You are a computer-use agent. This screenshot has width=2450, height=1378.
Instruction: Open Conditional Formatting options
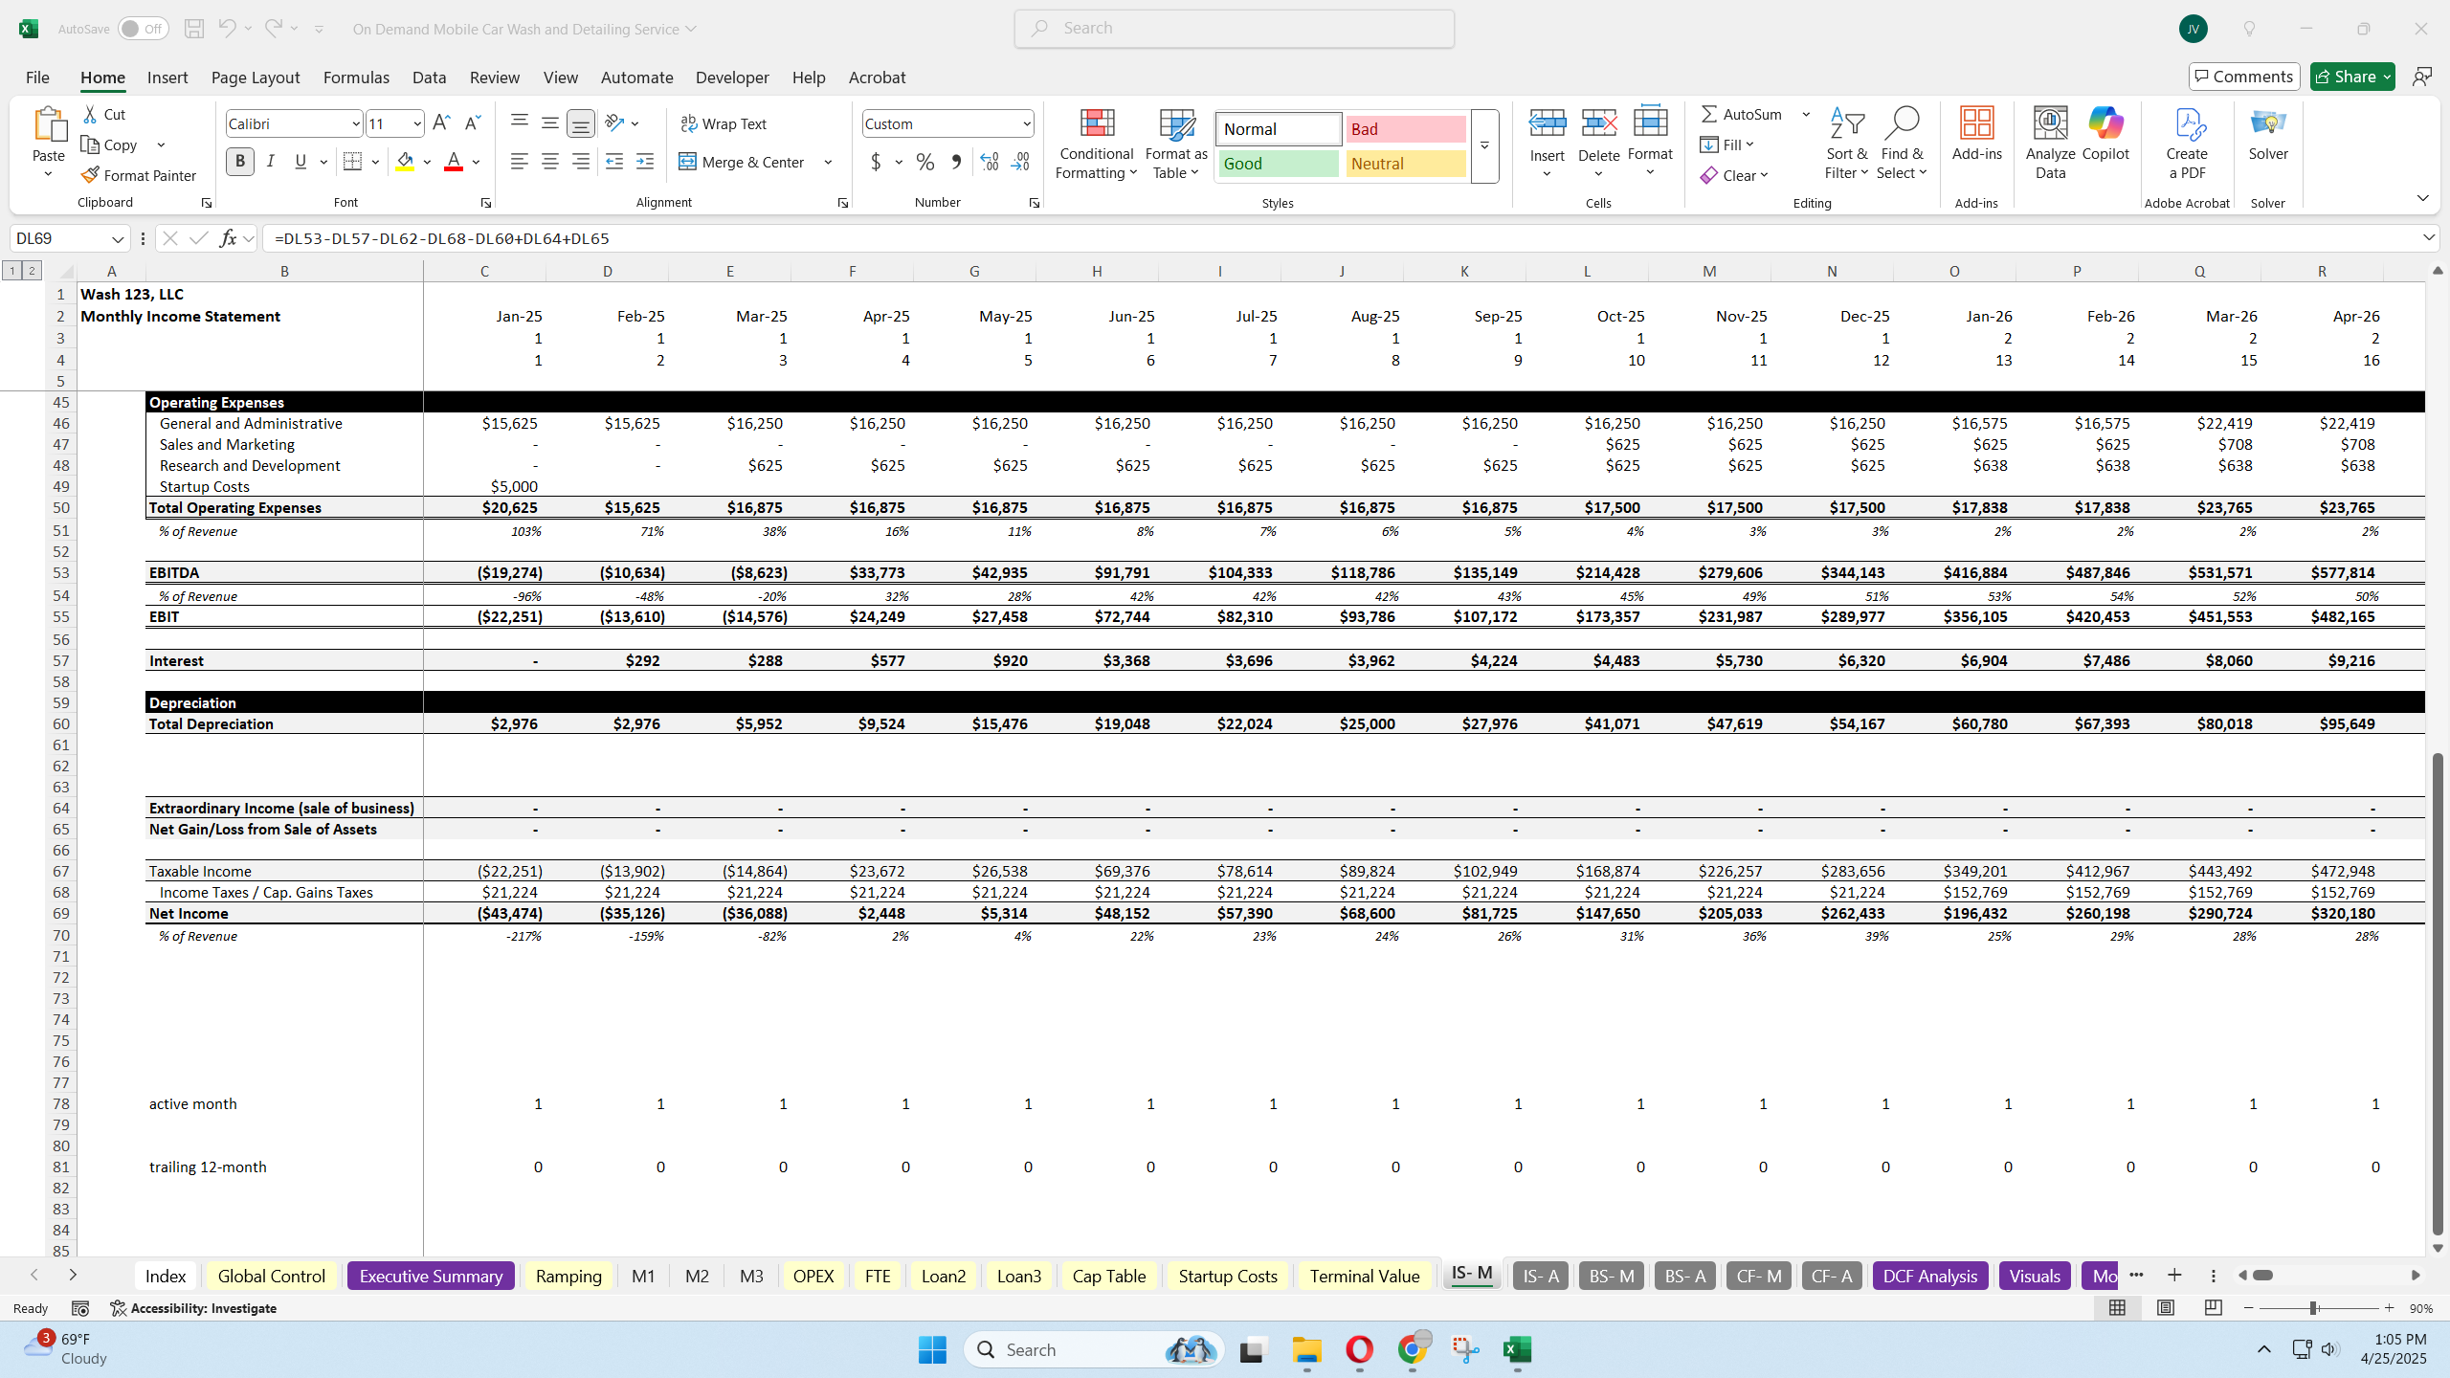point(1095,144)
